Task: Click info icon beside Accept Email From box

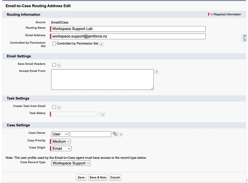Action: click(157, 72)
